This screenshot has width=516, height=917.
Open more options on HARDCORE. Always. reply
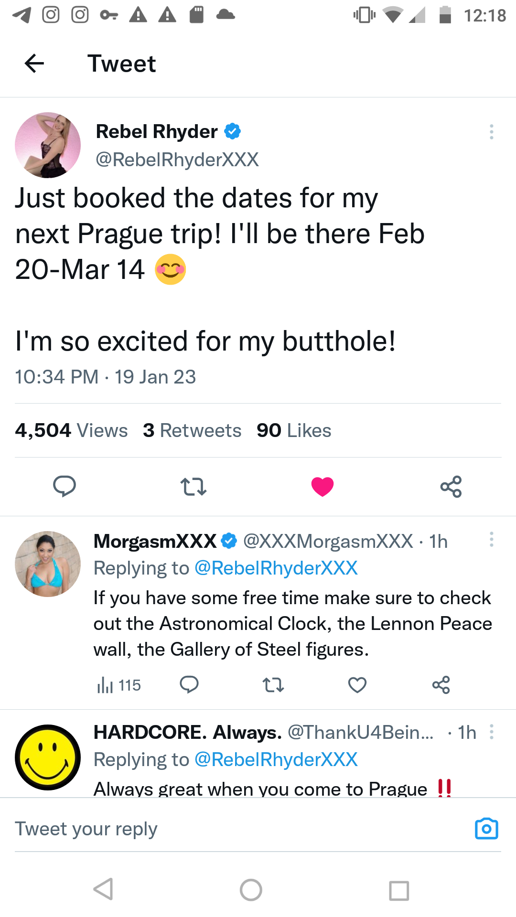pyautogui.click(x=491, y=732)
